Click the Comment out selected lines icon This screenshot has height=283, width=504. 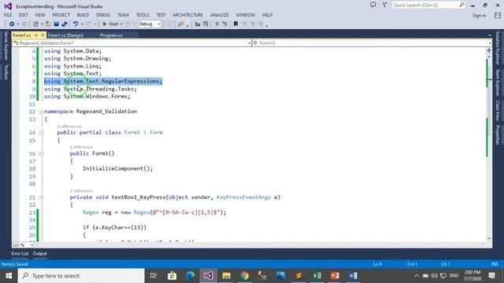click(x=217, y=24)
